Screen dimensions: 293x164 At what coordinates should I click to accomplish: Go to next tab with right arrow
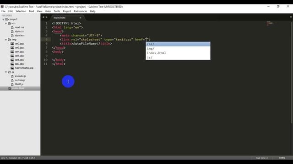(47, 17)
